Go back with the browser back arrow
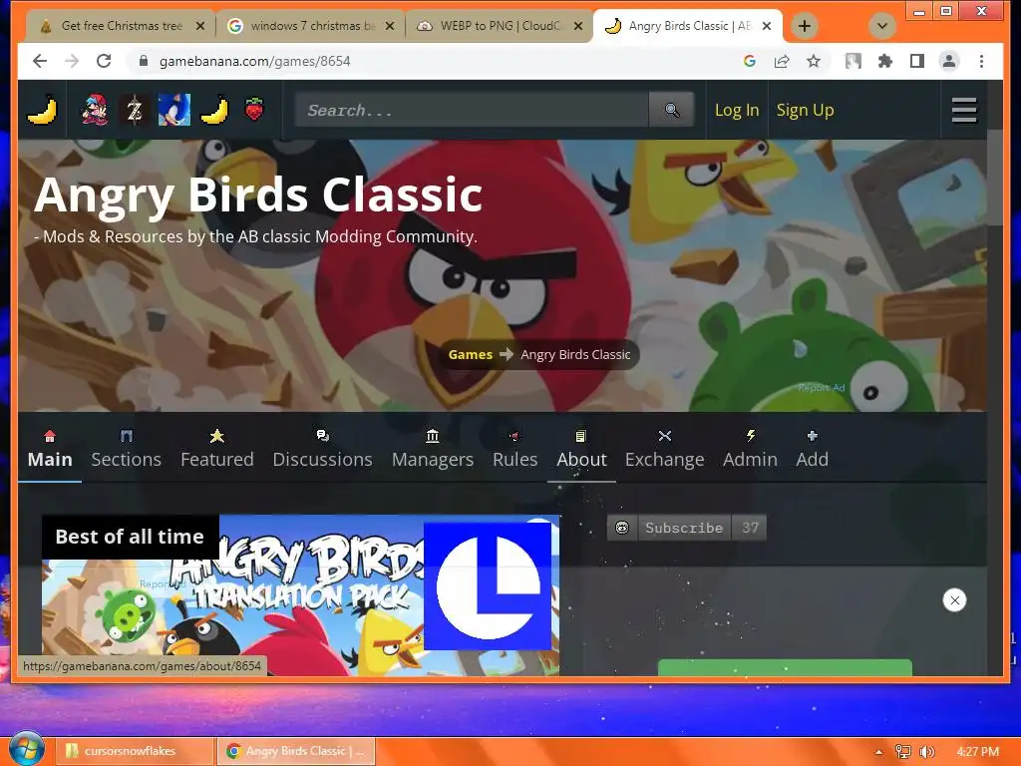The height and width of the screenshot is (766, 1021). (x=40, y=61)
